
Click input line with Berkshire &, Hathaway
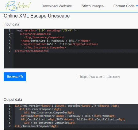coord(56,41)
